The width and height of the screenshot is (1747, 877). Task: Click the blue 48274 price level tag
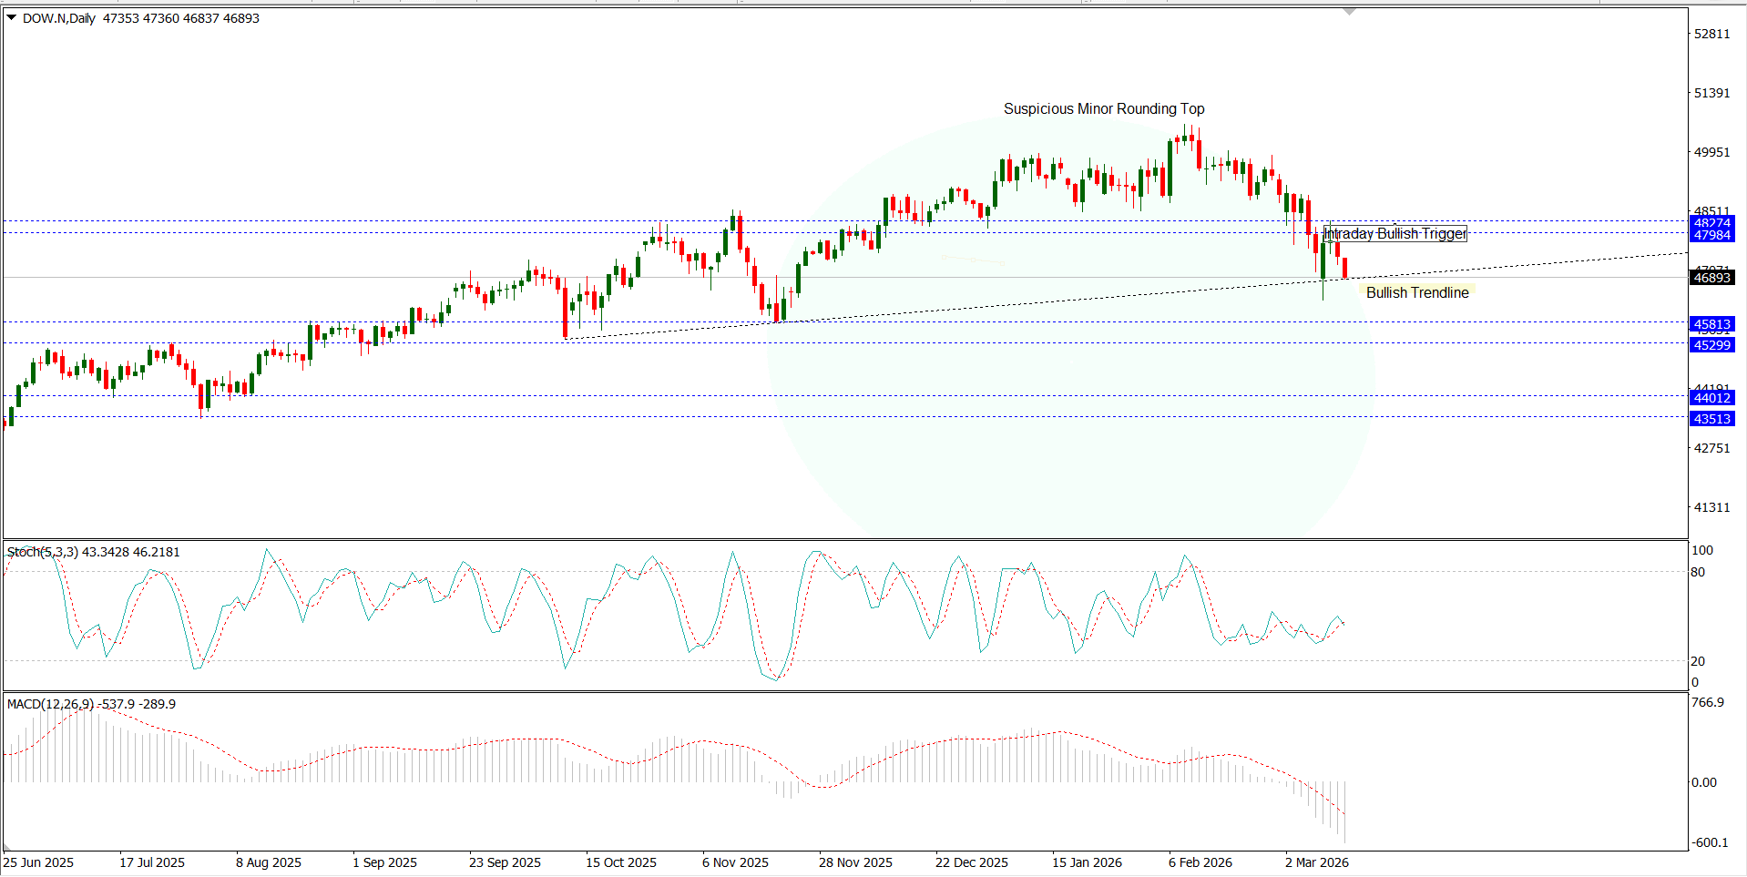(1711, 222)
